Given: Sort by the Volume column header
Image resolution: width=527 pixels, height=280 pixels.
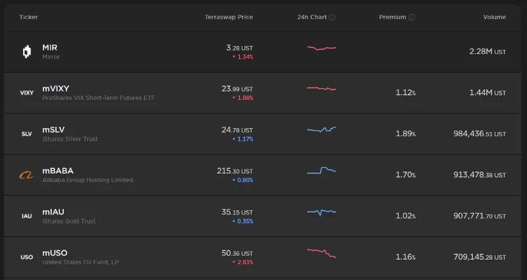Looking at the screenshot, I should tap(495, 17).
